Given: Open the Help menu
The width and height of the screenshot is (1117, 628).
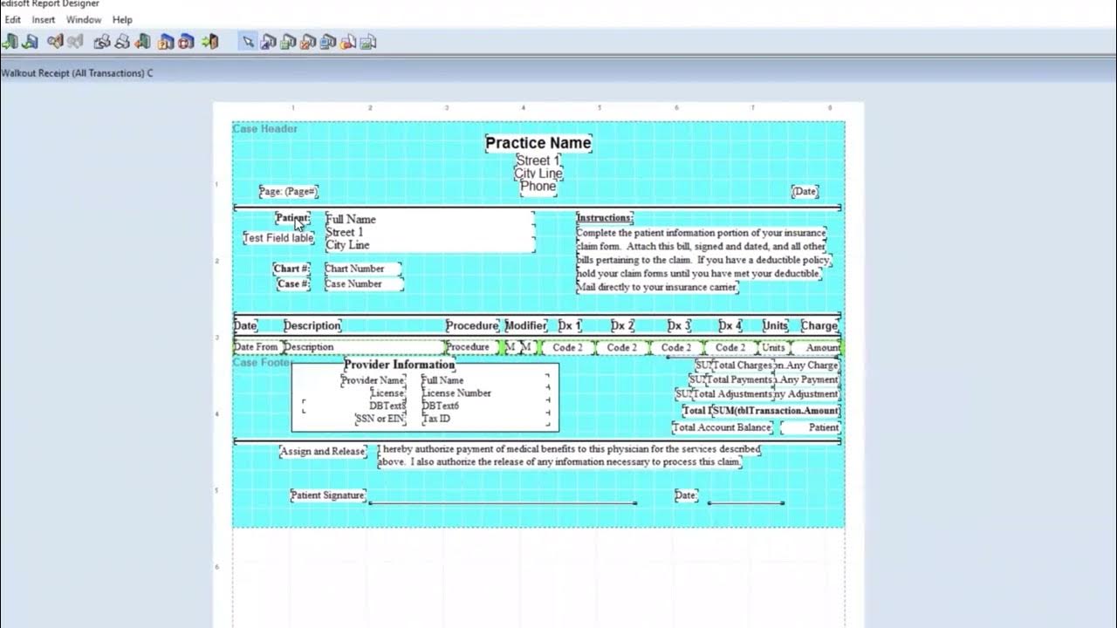Looking at the screenshot, I should (x=123, y=19).
